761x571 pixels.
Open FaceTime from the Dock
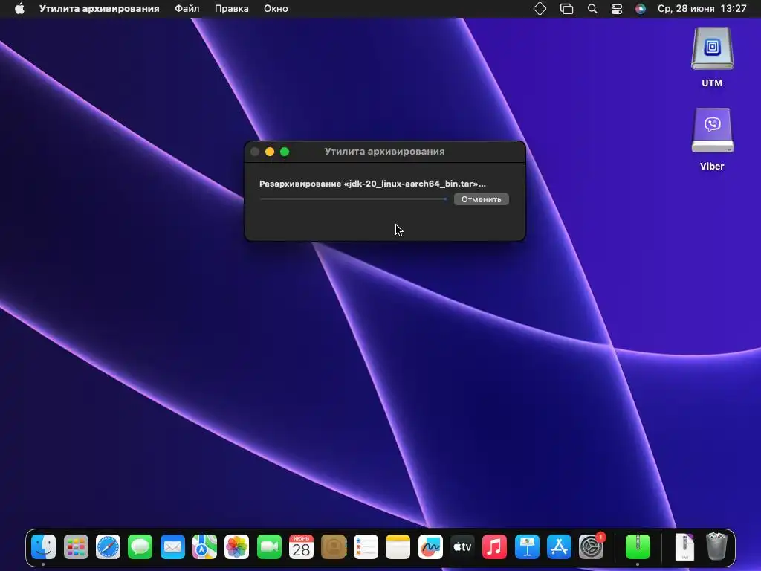[x=269, y=547]
